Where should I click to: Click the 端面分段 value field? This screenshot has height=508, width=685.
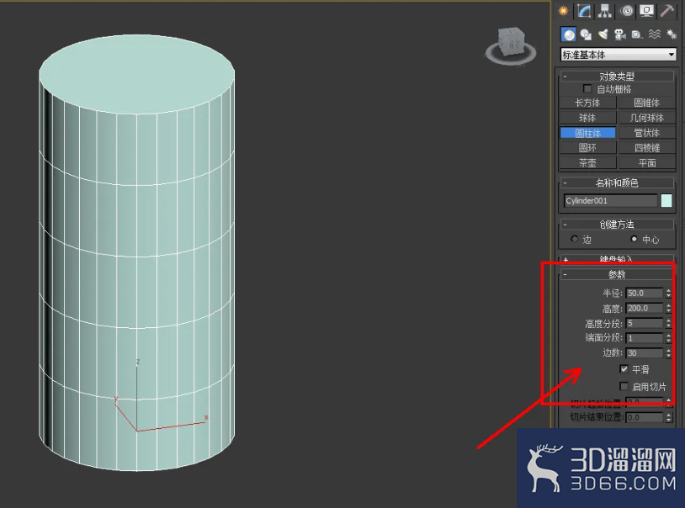point(645,337)
